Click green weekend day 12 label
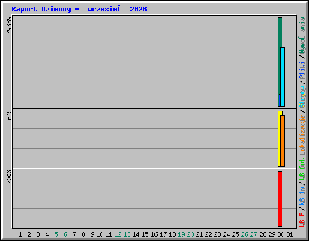309x241 pixels. coord(118,234)
